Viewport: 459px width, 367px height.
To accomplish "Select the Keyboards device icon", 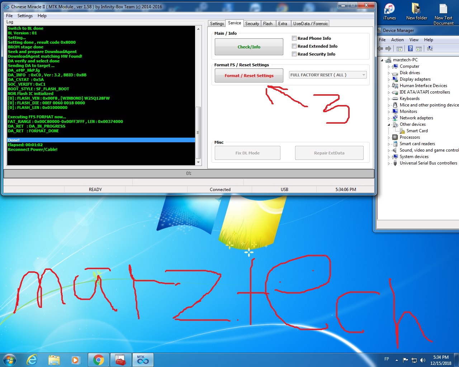I will (395, 99).
